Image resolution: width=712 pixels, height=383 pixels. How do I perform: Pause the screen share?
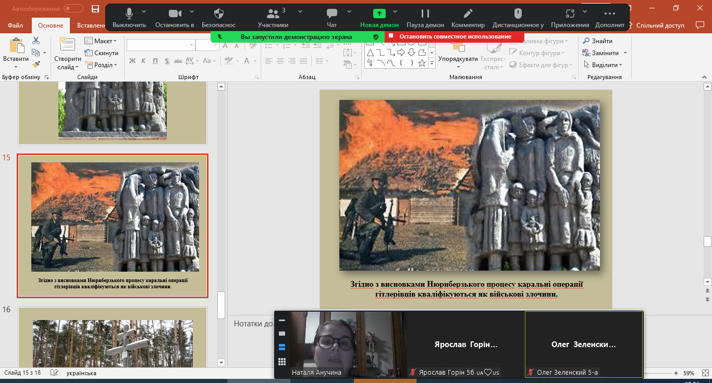pos(425,17)
